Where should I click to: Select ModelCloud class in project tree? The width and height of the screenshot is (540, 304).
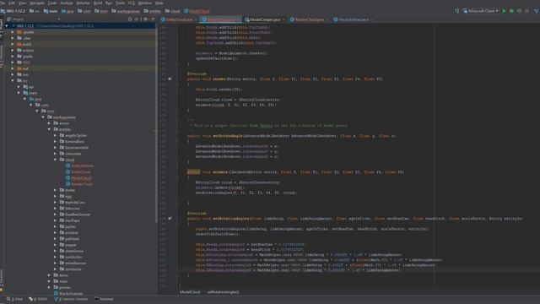[x=81, y=178]
